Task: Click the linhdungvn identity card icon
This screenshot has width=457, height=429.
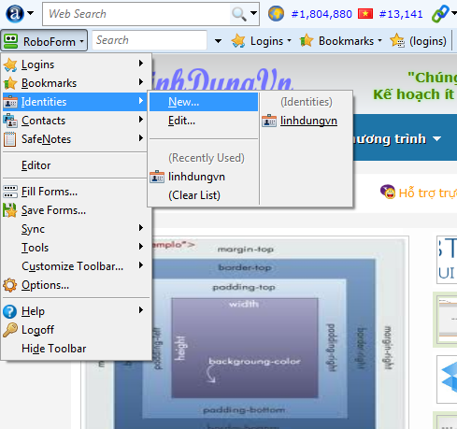Action: (x=269, y=121)
